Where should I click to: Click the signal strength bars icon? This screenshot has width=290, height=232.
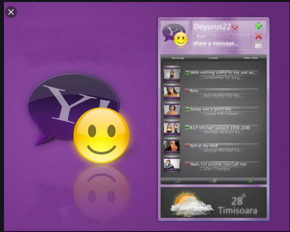point(177,181)
